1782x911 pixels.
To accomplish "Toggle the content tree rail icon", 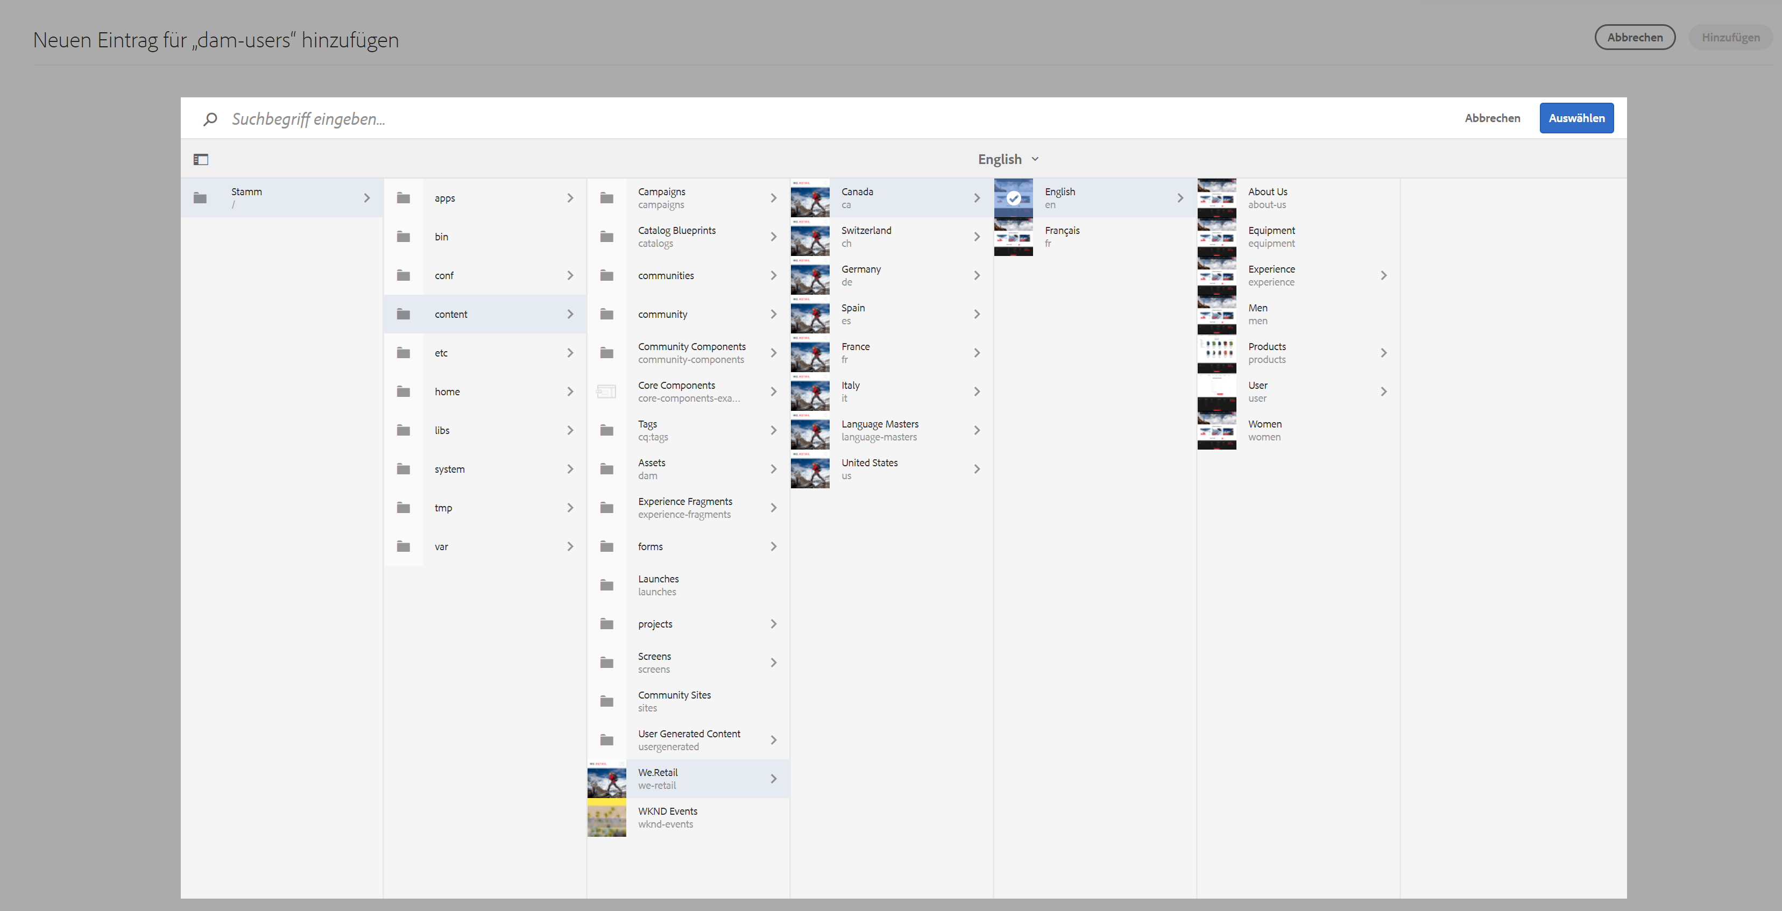I will click(201, 160).
